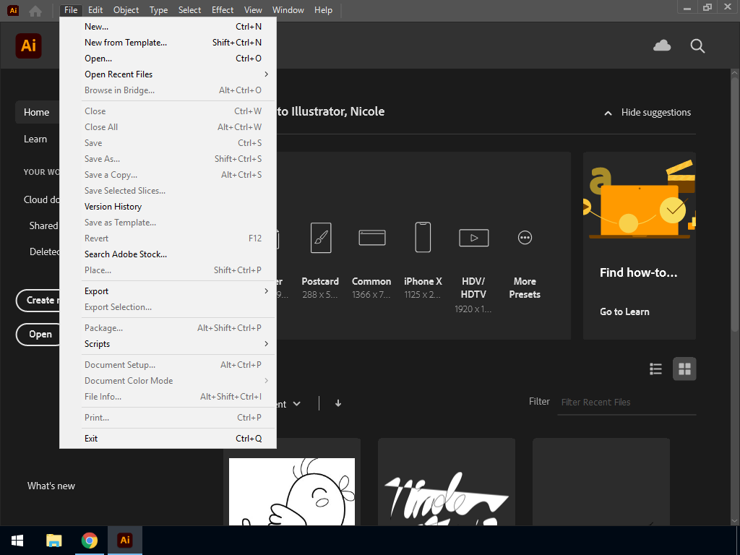Open Deleted sidebar item
740x555 pixels.
point(44,252)
